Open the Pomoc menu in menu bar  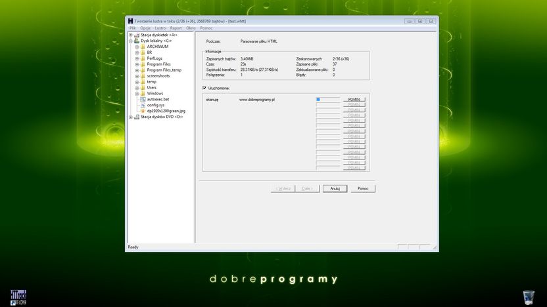click(x=206, y=28)
